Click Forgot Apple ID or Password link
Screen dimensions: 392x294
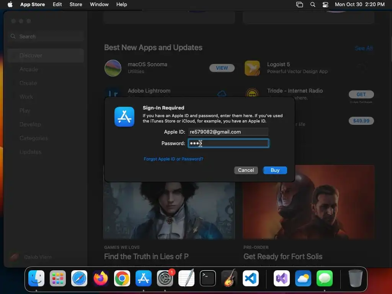(x=173, y=159)
